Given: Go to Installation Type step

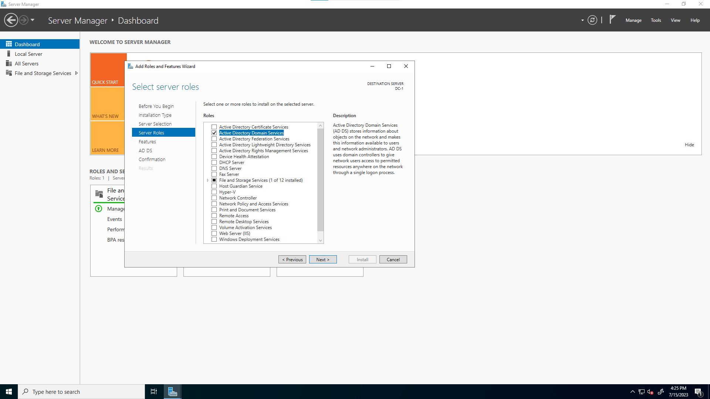Looking at the screenshot, I should 155,115.
